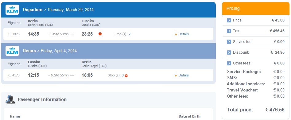291x120 pixels.
Task: Click the Total price amount € 476.56
Action: coord(275,110)
